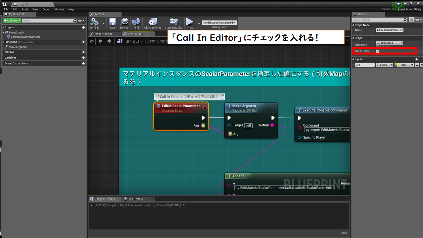Collapse the Functions section
Screen dimensions: 423x238
click(x=3, y=42)
